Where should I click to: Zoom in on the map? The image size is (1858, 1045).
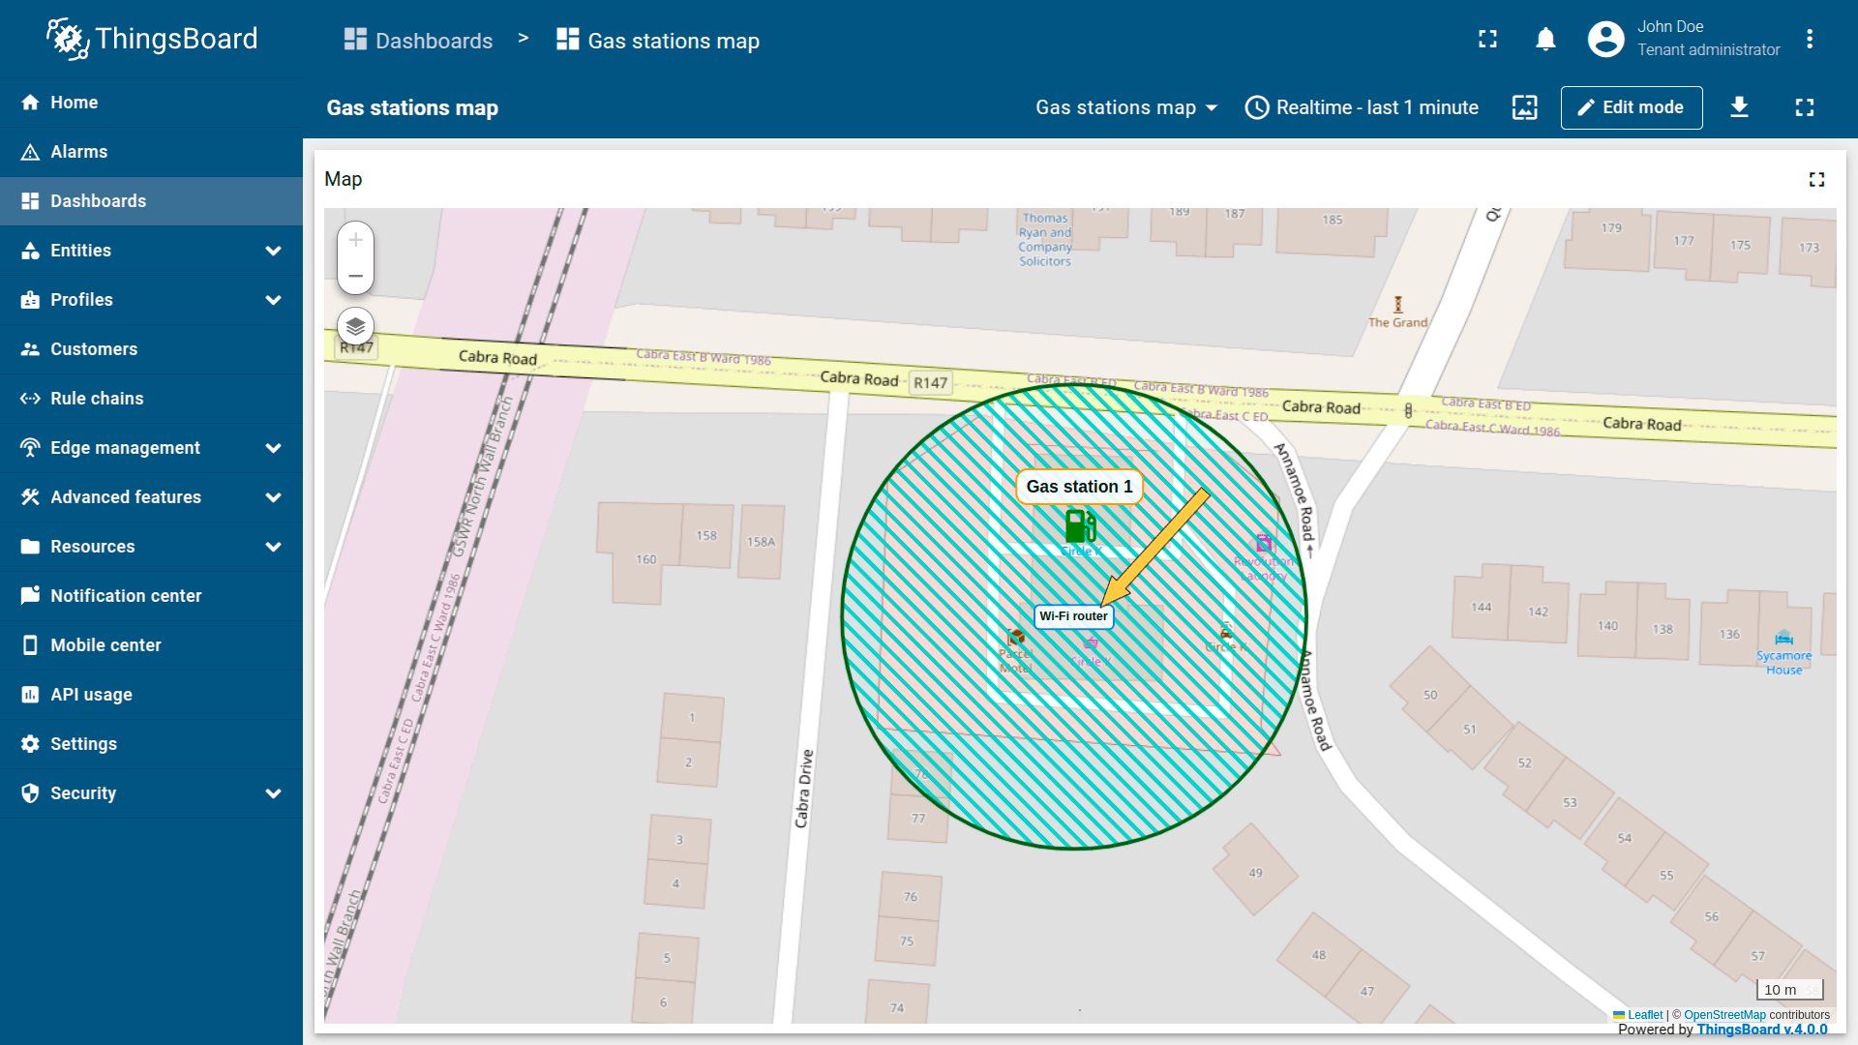(355, 240)
